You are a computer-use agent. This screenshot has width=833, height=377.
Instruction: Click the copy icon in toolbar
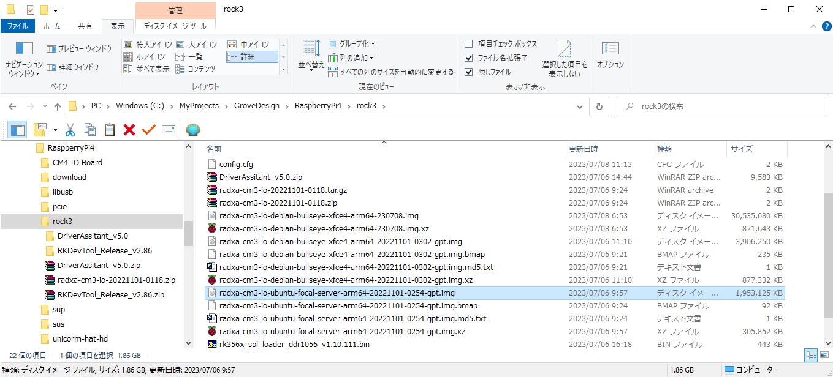tap(90, 130)
